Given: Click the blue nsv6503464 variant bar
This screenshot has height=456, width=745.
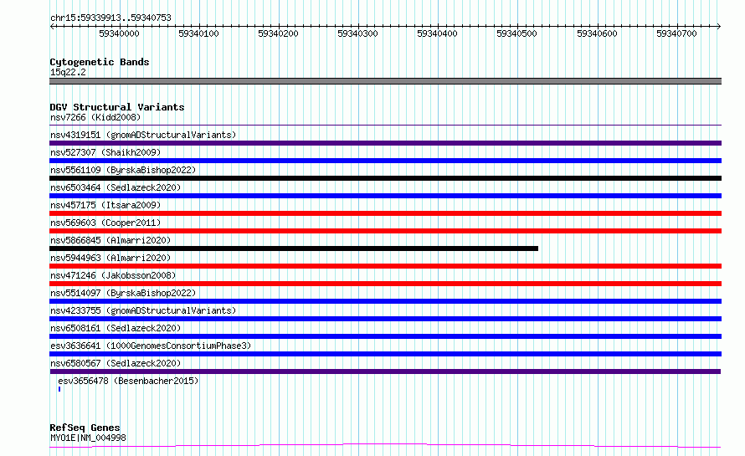Looking at the screenshot, I should click(x=385, y=196).
